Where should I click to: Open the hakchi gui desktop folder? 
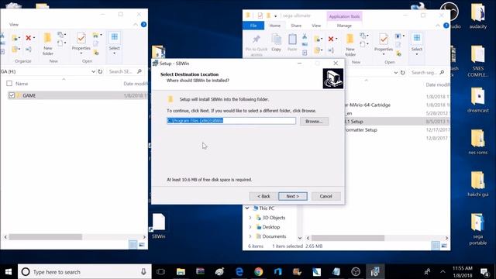point(477,184)
